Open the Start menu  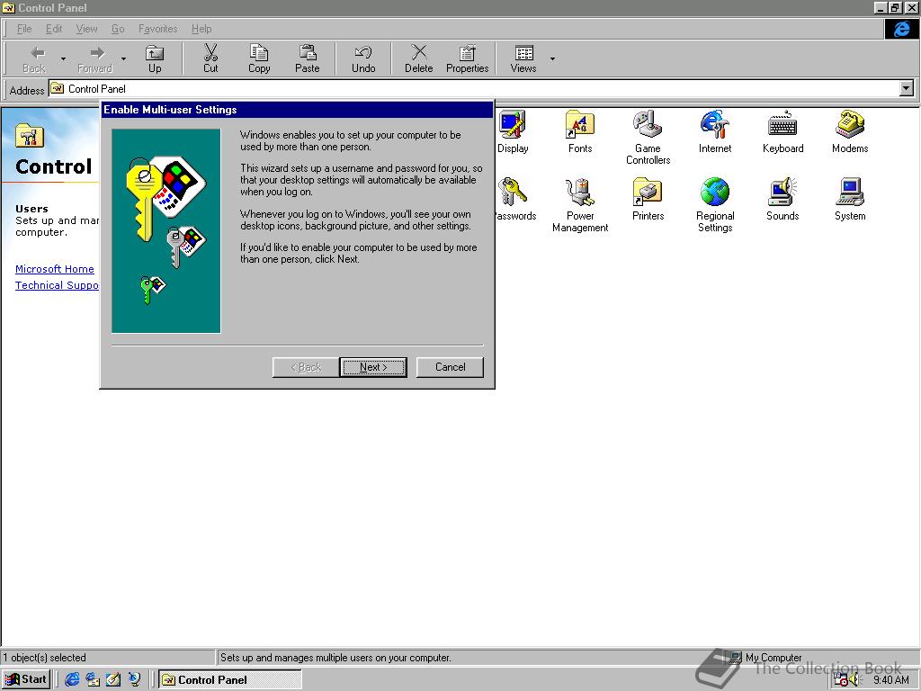coord(26,679)
